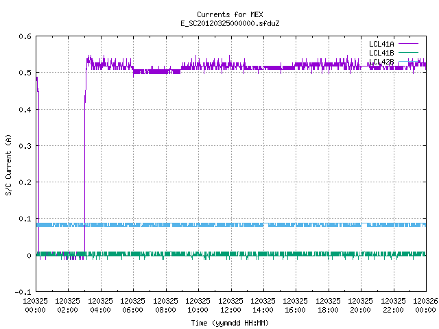Click the 0.5 y-axis tick label
This screenshot has width=439, height=329.
pos(25,73)
